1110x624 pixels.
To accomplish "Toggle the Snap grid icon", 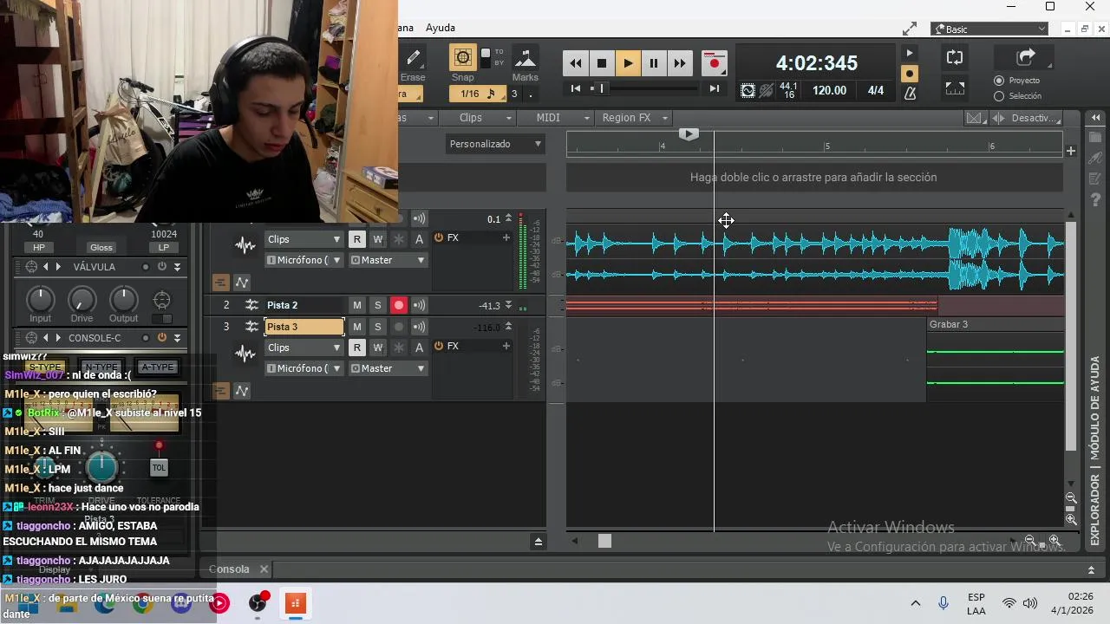I will pyautogui.click(x=462, y=58).
